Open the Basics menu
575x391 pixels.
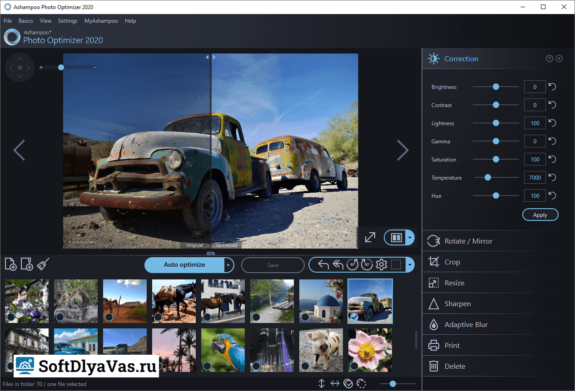pyautogui.click(x=26, y=21)
